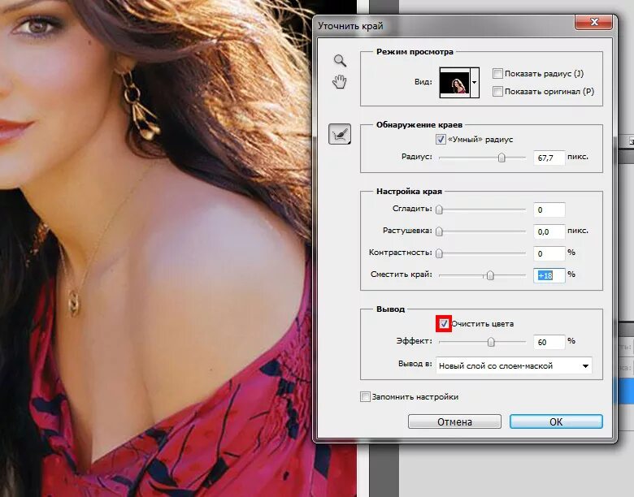Click the Растушевка slider handle
The image size is (634, 497).
pyautogui.click(x=440, y=231)
